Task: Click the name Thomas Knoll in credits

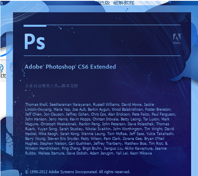Action: (x=36, y=105)
